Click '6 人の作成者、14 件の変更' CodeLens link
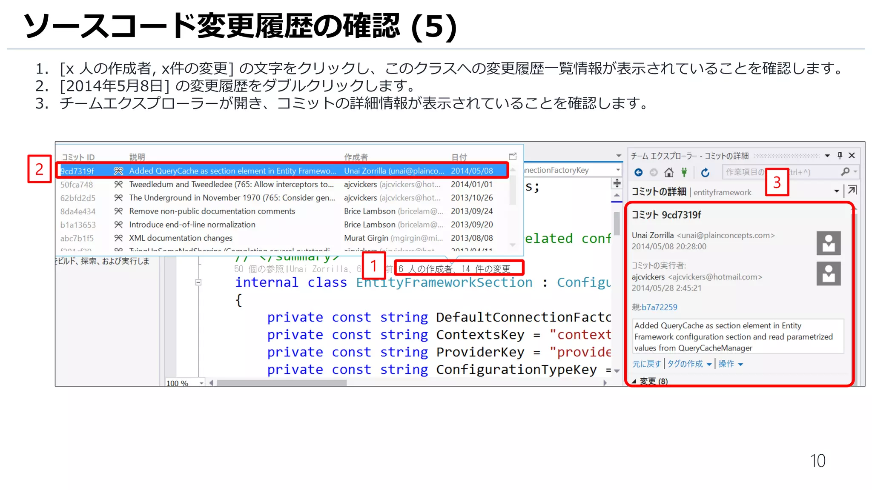 pos(454,269)
